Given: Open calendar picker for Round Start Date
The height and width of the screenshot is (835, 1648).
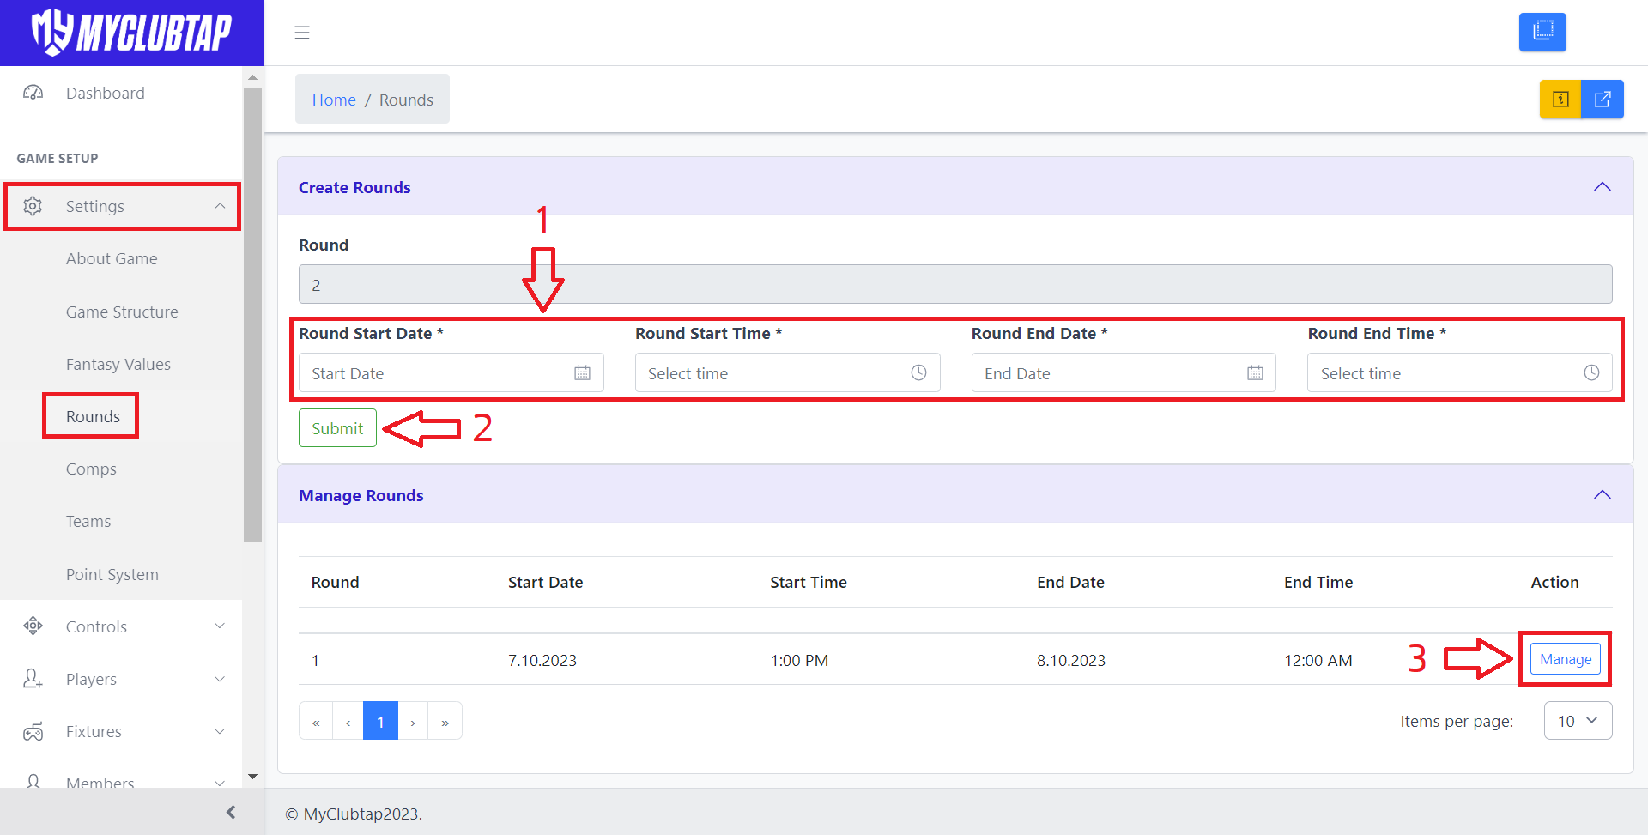Looking at the screenshot, I should pyautogui.click(x=582, y=373).
